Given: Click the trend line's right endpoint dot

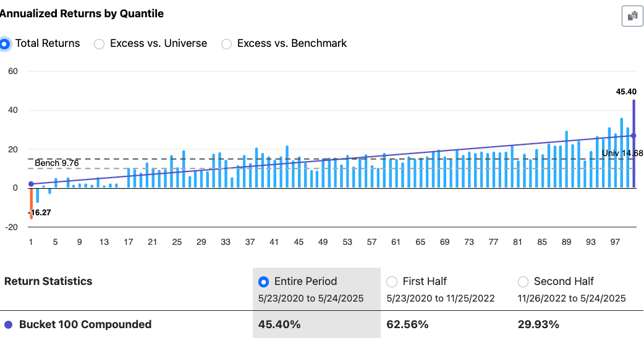Looking at the screenshot, I should [x=633, y=136].
